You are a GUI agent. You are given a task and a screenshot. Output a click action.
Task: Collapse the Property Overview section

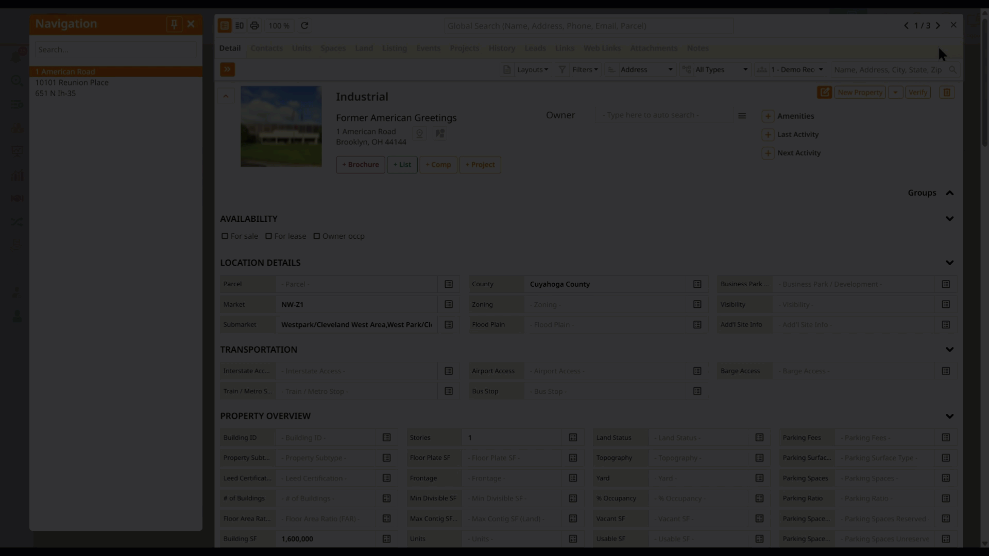950,416
